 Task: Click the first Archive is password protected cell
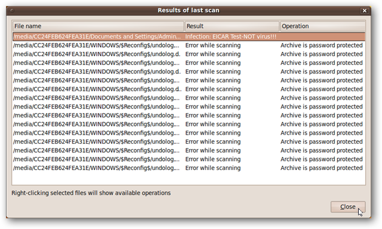[x=321, y=45]
